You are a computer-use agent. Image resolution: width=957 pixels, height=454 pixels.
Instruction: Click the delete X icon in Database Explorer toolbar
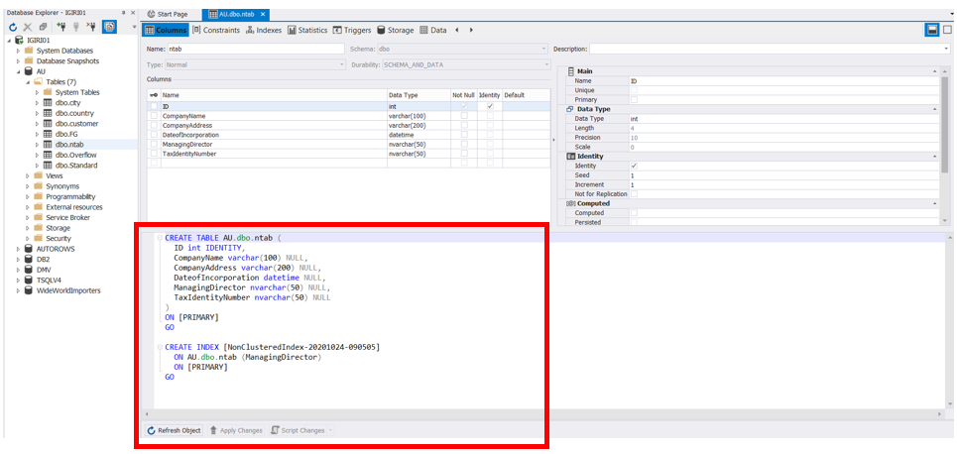click(x=28, y=27)
